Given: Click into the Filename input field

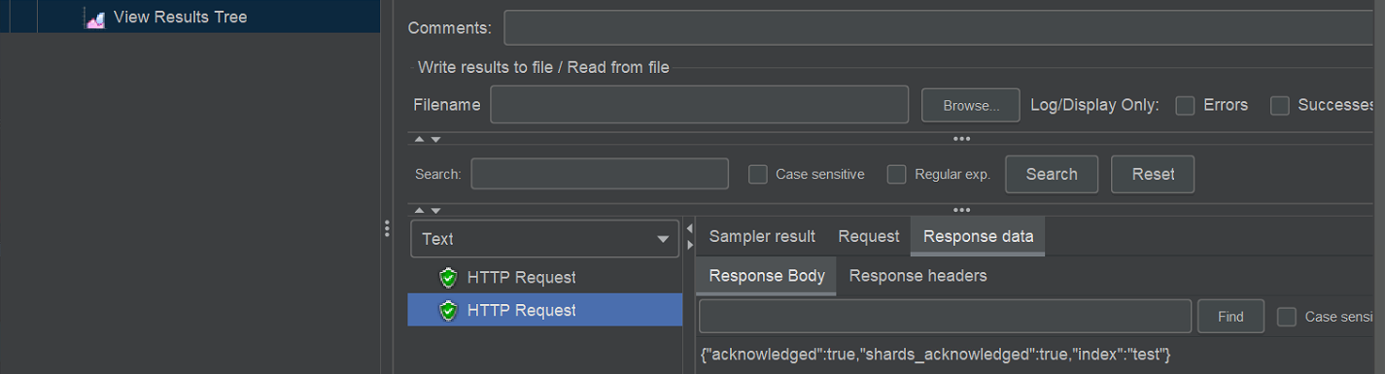Looking at the screenshot, I should [699, 105].
